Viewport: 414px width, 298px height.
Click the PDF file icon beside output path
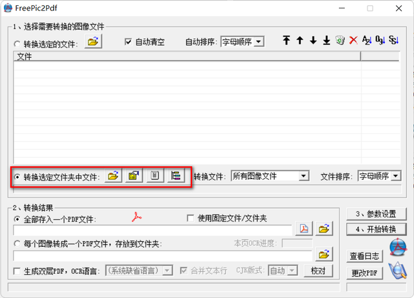[304, 229]
